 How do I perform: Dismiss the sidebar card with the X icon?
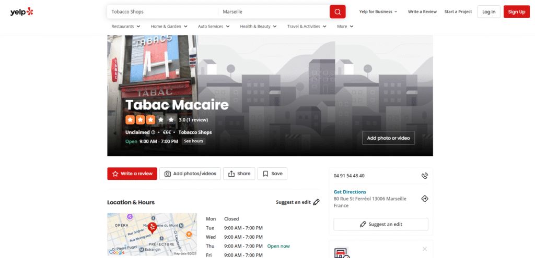point(424,249)
